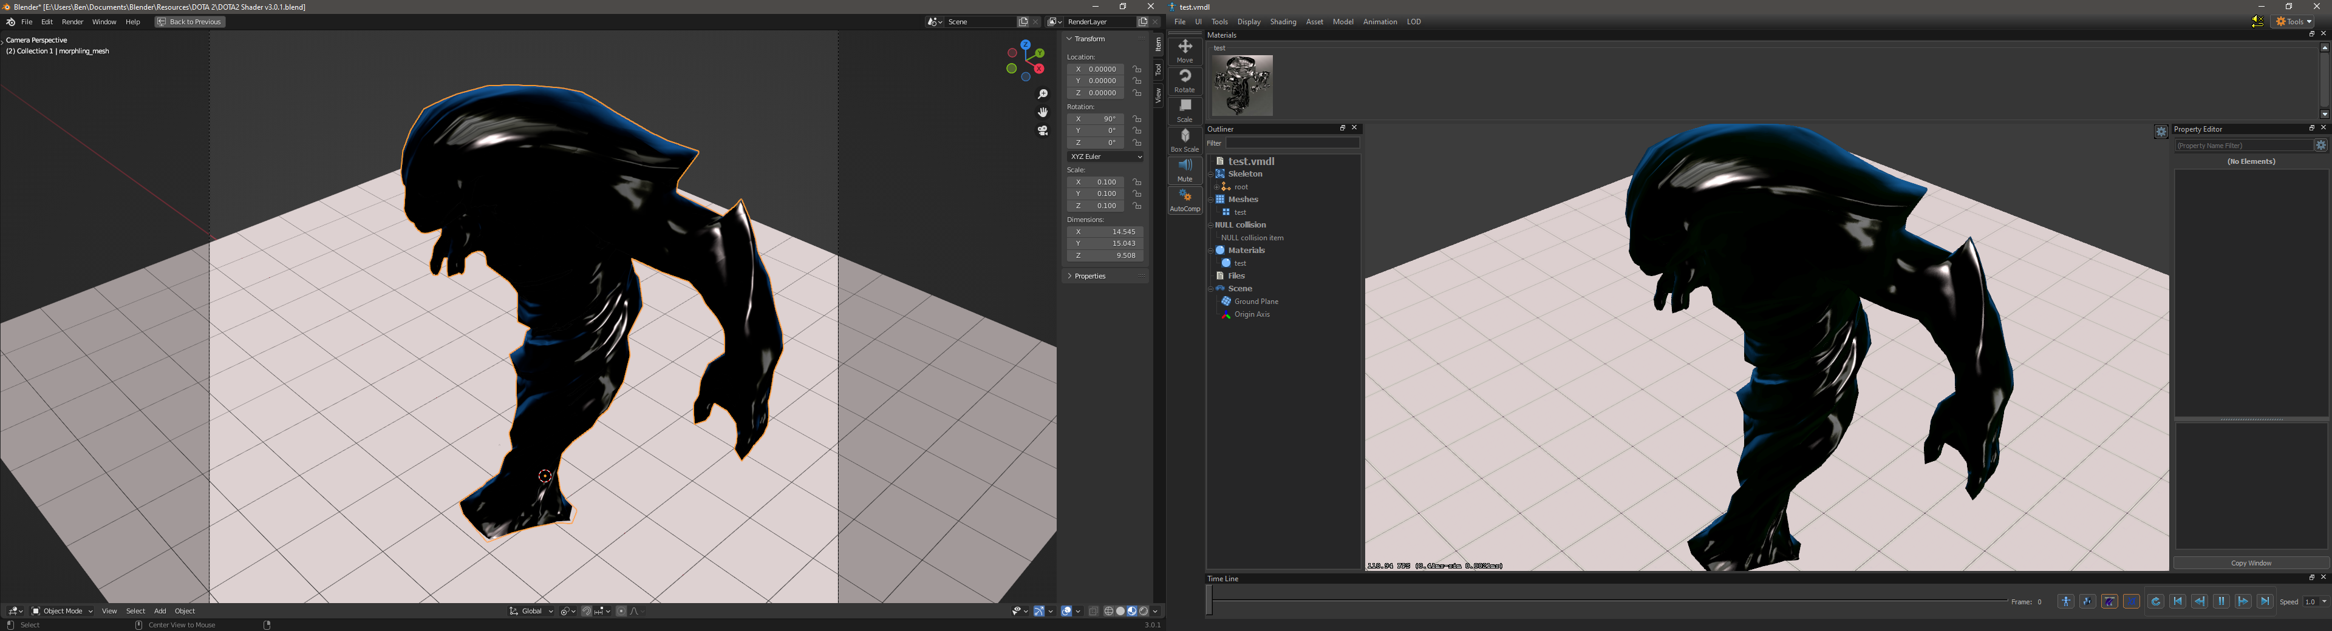Select the Move tool in ModelDoc

[x=1184, y=50]
